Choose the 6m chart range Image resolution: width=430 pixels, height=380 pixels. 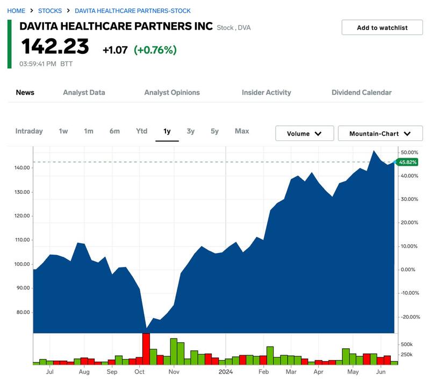[114, 131]
